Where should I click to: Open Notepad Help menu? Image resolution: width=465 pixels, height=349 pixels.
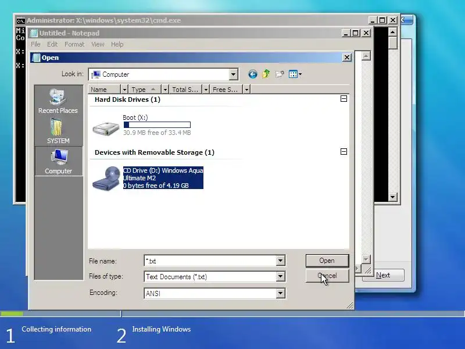tap(117, 44)
